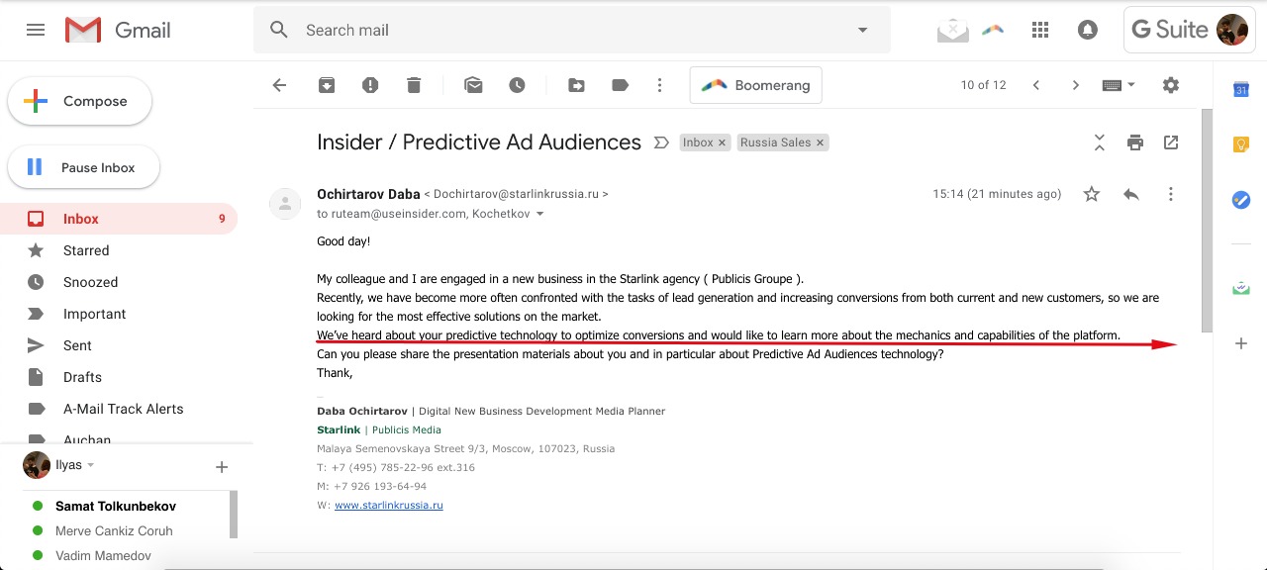Toggle the importance marker beside subject

[x=661, y=142]
